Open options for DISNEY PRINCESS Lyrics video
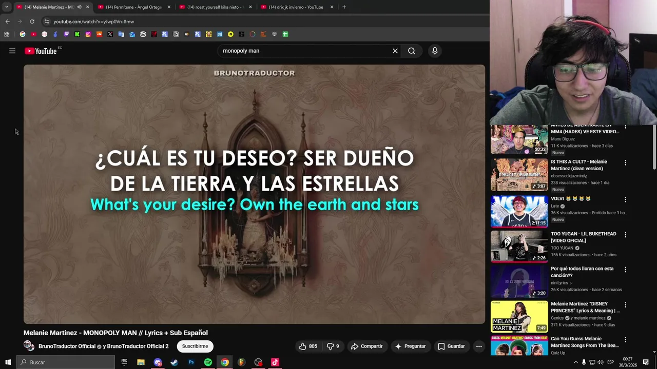The height and width of the screenshot is (369, 657). (625, 305)
